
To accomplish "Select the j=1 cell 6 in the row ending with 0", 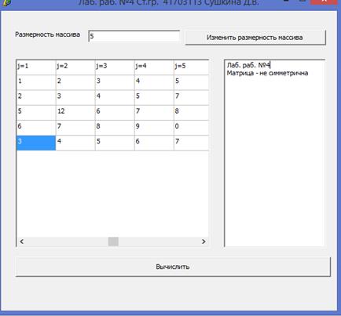I will pyautogui.click(x=36, y=128).
